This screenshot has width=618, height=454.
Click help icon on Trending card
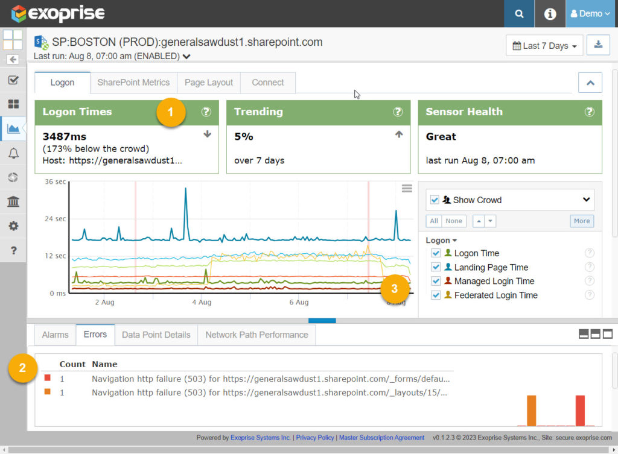point(398,112)
